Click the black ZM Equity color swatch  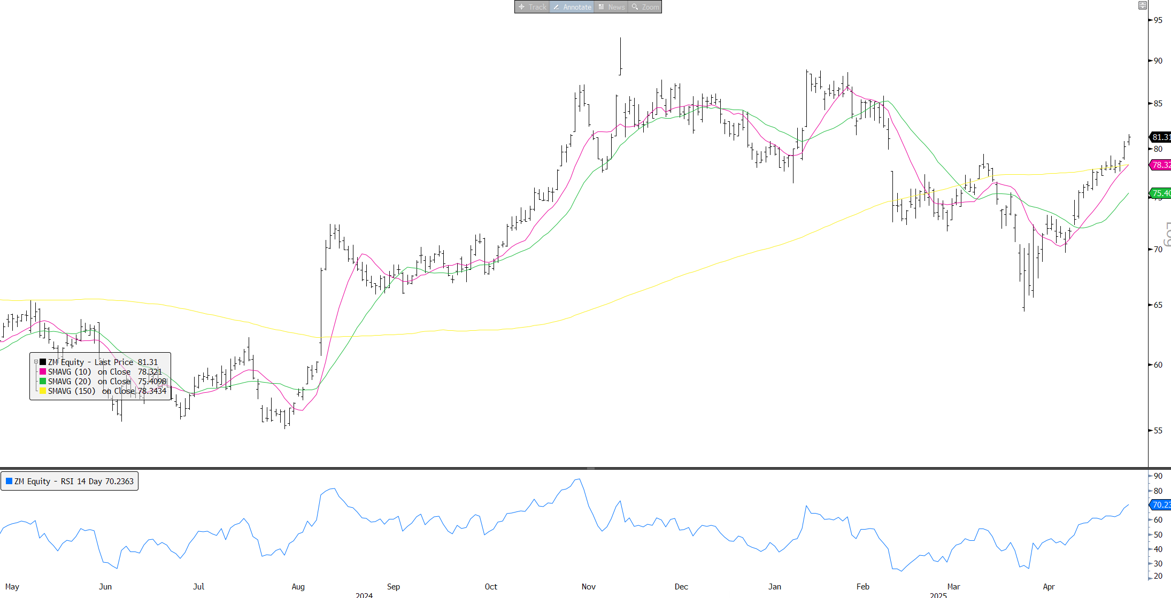tap(43, 362)
